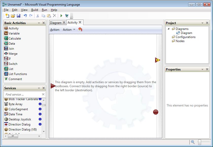Viewport: 213px width, 147px height.
Task: Click the Services list vertical scrollbar thumb
Action: [44, 105]
